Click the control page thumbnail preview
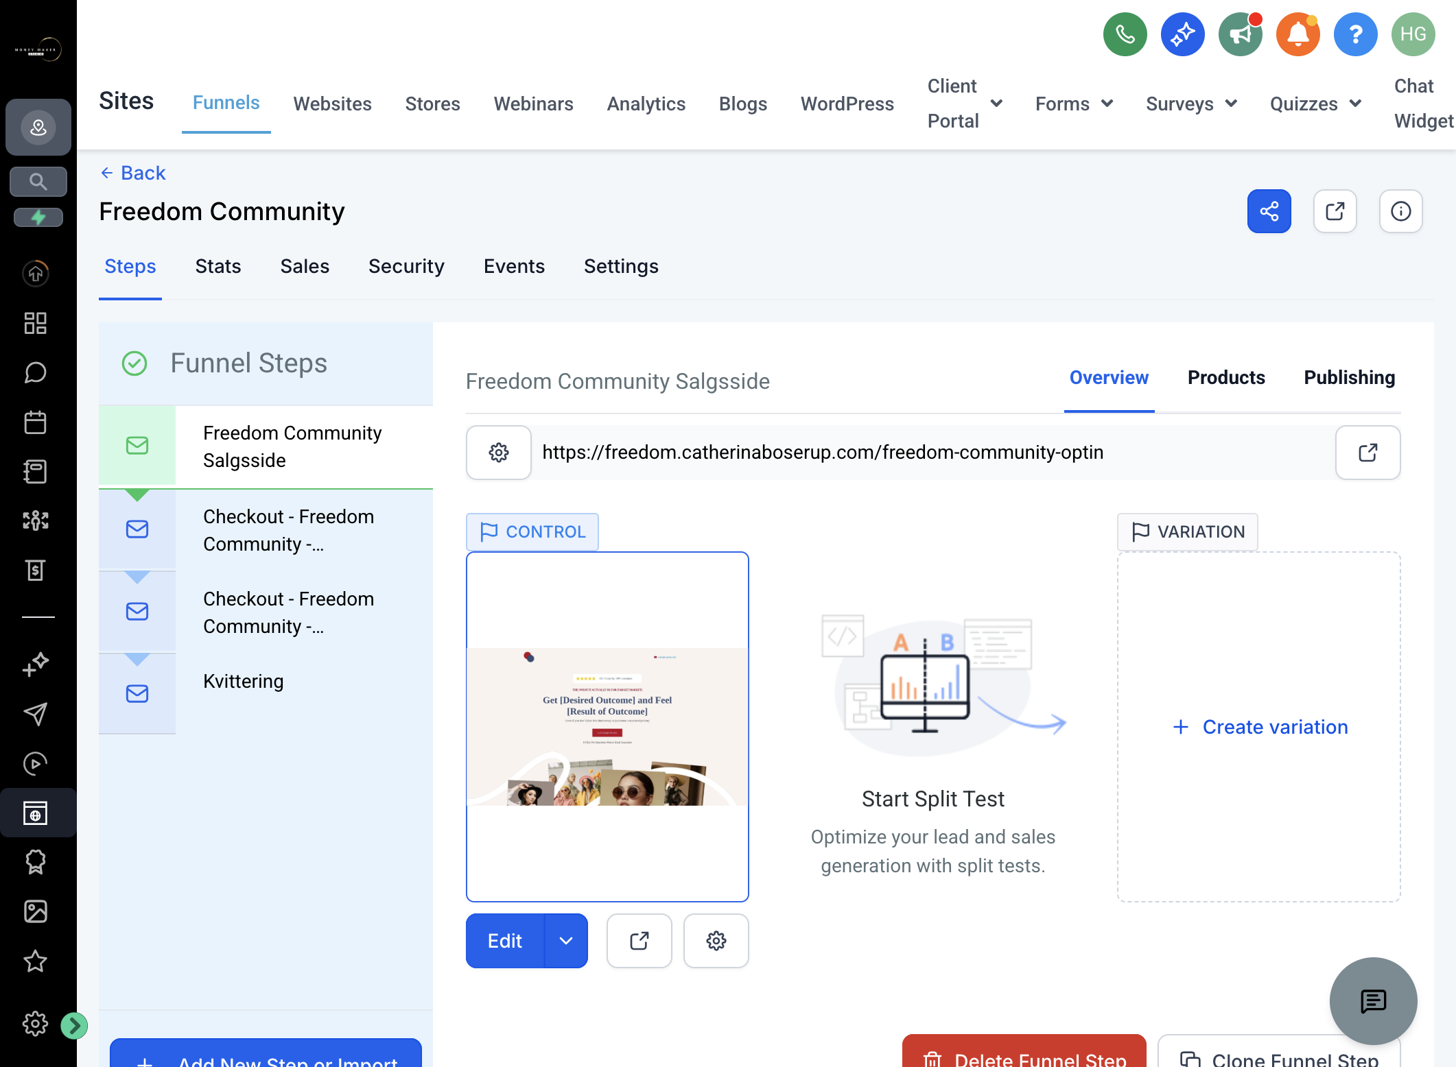Screen dimensions: 1456x1067 (x=607, y=727)
